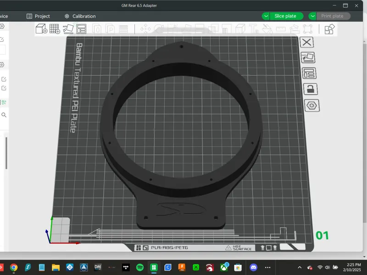Arrange objects on plate 01
This screenshot has height=275, width=367.
click(309, 73)
